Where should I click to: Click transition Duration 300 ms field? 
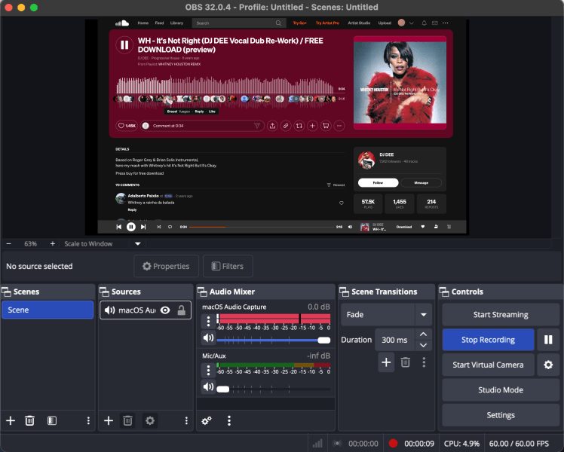[x=394, y=340]
